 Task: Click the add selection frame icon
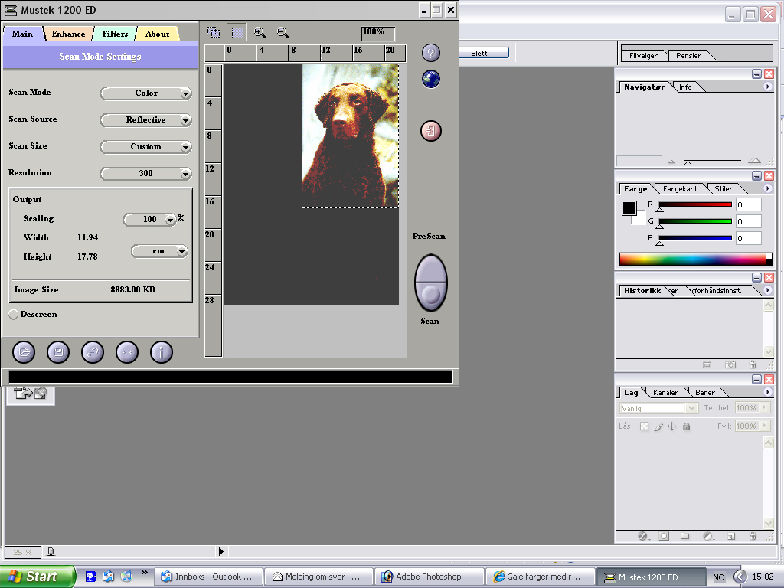click(x=214, y=32)
